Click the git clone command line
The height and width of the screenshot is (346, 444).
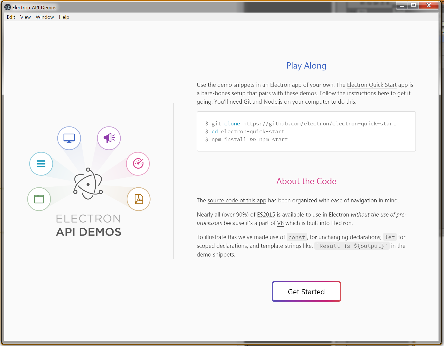tap(301, 123)
